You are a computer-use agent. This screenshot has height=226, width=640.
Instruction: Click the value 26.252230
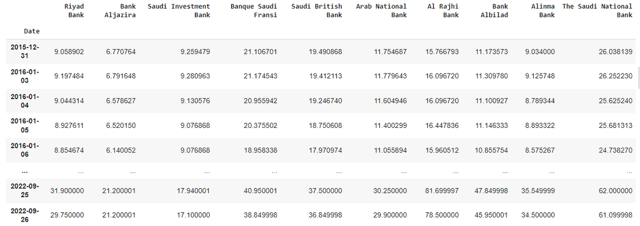615,76
